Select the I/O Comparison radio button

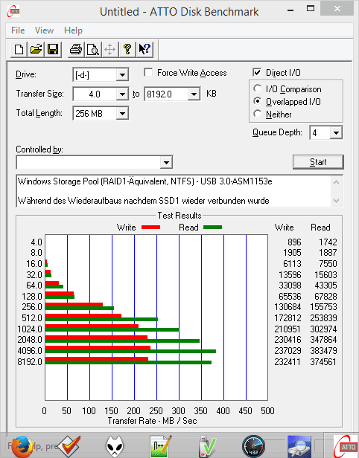pyautogui.click(x=258, y=88)
